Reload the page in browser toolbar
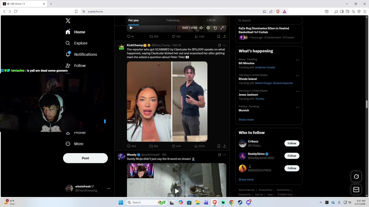Viewport: 369px width, 207px height. click(16, 11)
